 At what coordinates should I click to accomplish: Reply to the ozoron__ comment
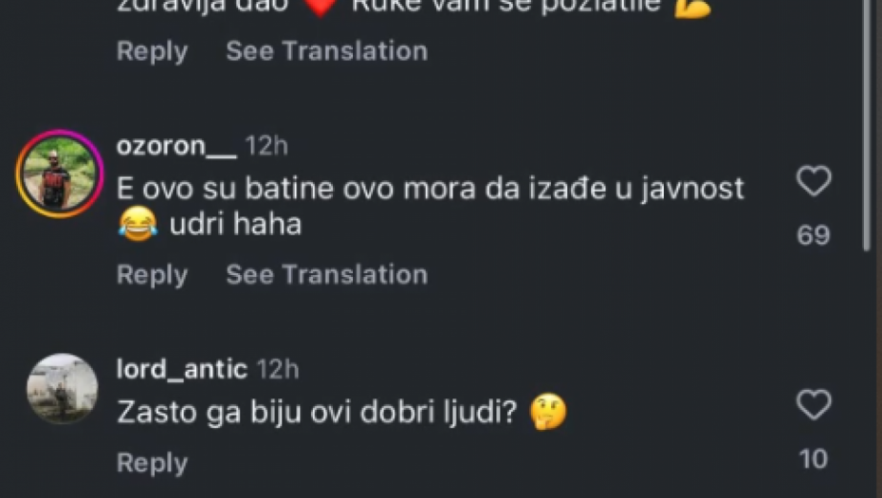tap(152, 275)
